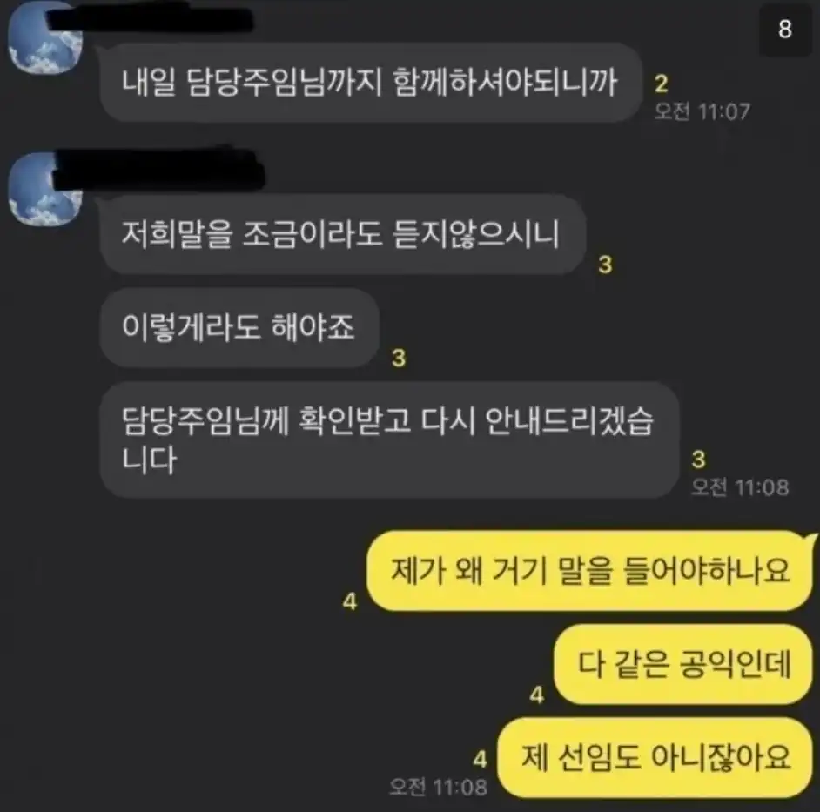Select message '저희말을 조금이라도 듣지않으시니'

coord(343,234)
